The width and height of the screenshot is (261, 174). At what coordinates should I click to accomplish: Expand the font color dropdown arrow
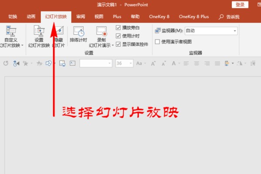click(x=179, y=63)
